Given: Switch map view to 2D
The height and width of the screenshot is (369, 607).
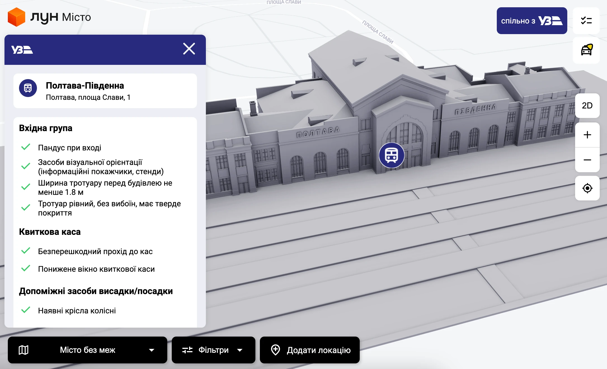Looking at the screenshot, I should pyautogui.click(x=587, y=106).
